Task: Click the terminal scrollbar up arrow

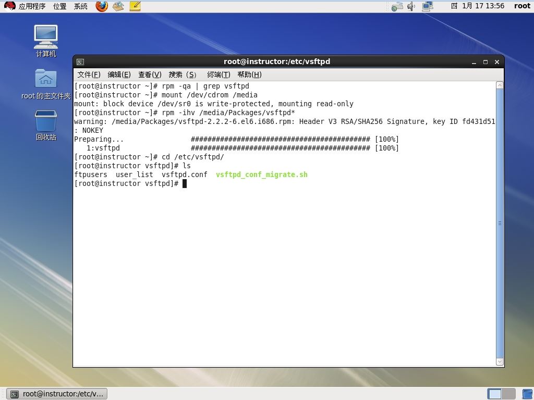Action: tap(500, 85)
